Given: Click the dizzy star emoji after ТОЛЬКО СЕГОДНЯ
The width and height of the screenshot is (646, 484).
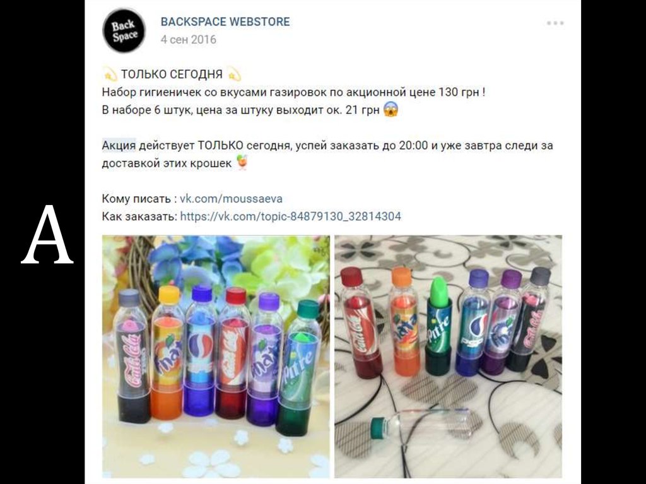Looking at the screenshot, I should click(234, 74).
